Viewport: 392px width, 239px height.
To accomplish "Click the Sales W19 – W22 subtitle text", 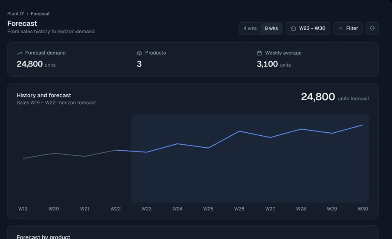I will coord(56,103).
